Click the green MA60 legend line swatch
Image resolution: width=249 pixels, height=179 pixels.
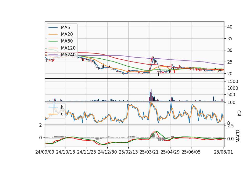pos(53,41)
